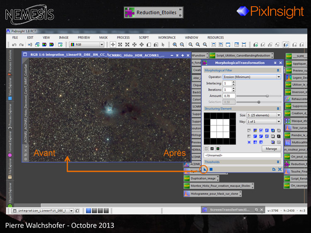
Task: Click the Manage button
Action: pyautogui.click(x=271, y=149)
